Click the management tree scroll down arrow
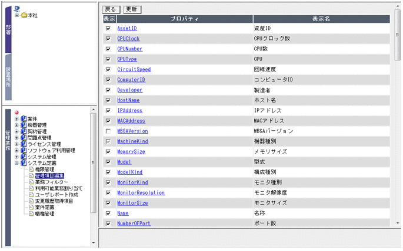This screenshot has width=403, height=251. point(94,243)
